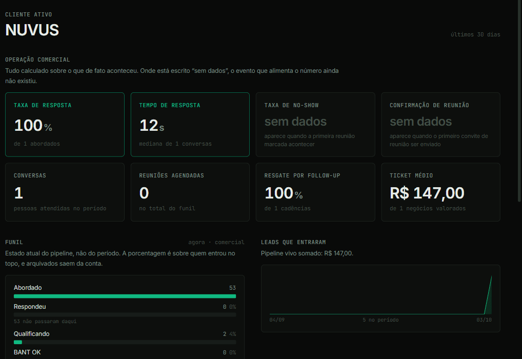Image resolution: width=522 pixels, height=359 pixels.
Task: Select the Abordado funnel bar
Action: point(125,296)
